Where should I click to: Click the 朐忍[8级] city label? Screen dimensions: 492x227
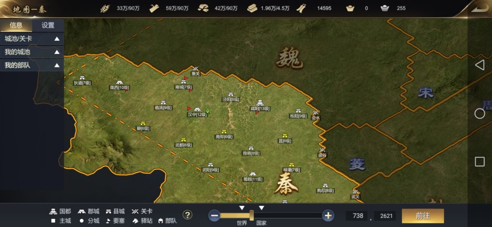(325, 191)
